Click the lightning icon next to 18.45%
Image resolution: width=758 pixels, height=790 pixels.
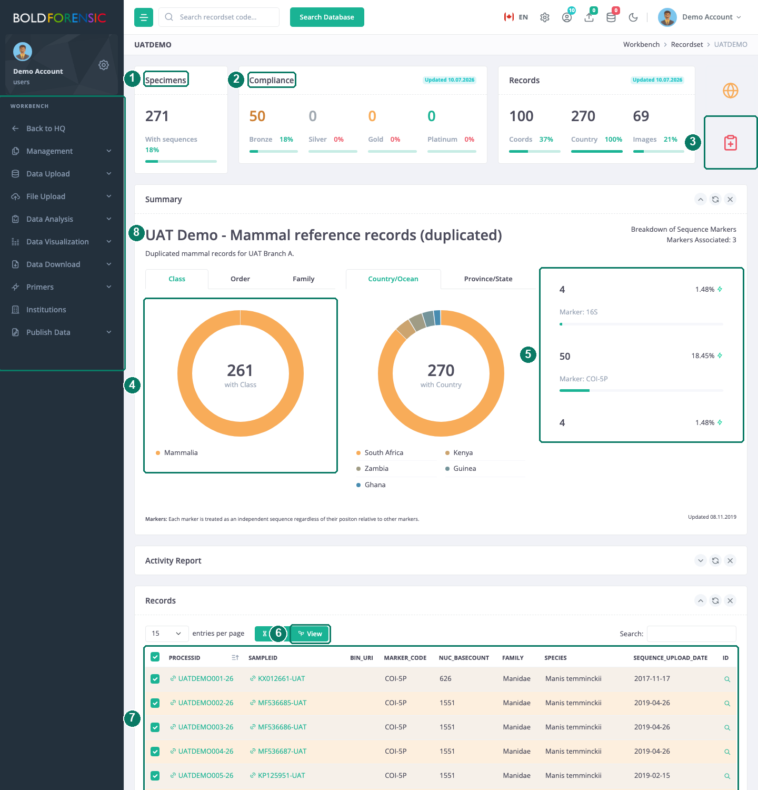tap(720, 355)
